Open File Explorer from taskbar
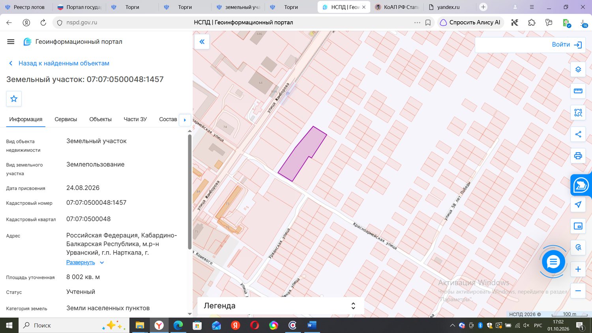The width and height of the screenshot is (592, 333). click(140, 326)
